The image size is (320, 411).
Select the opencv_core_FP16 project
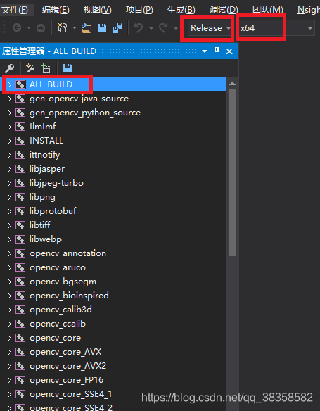pyautogui.click(x=67, y=380)
